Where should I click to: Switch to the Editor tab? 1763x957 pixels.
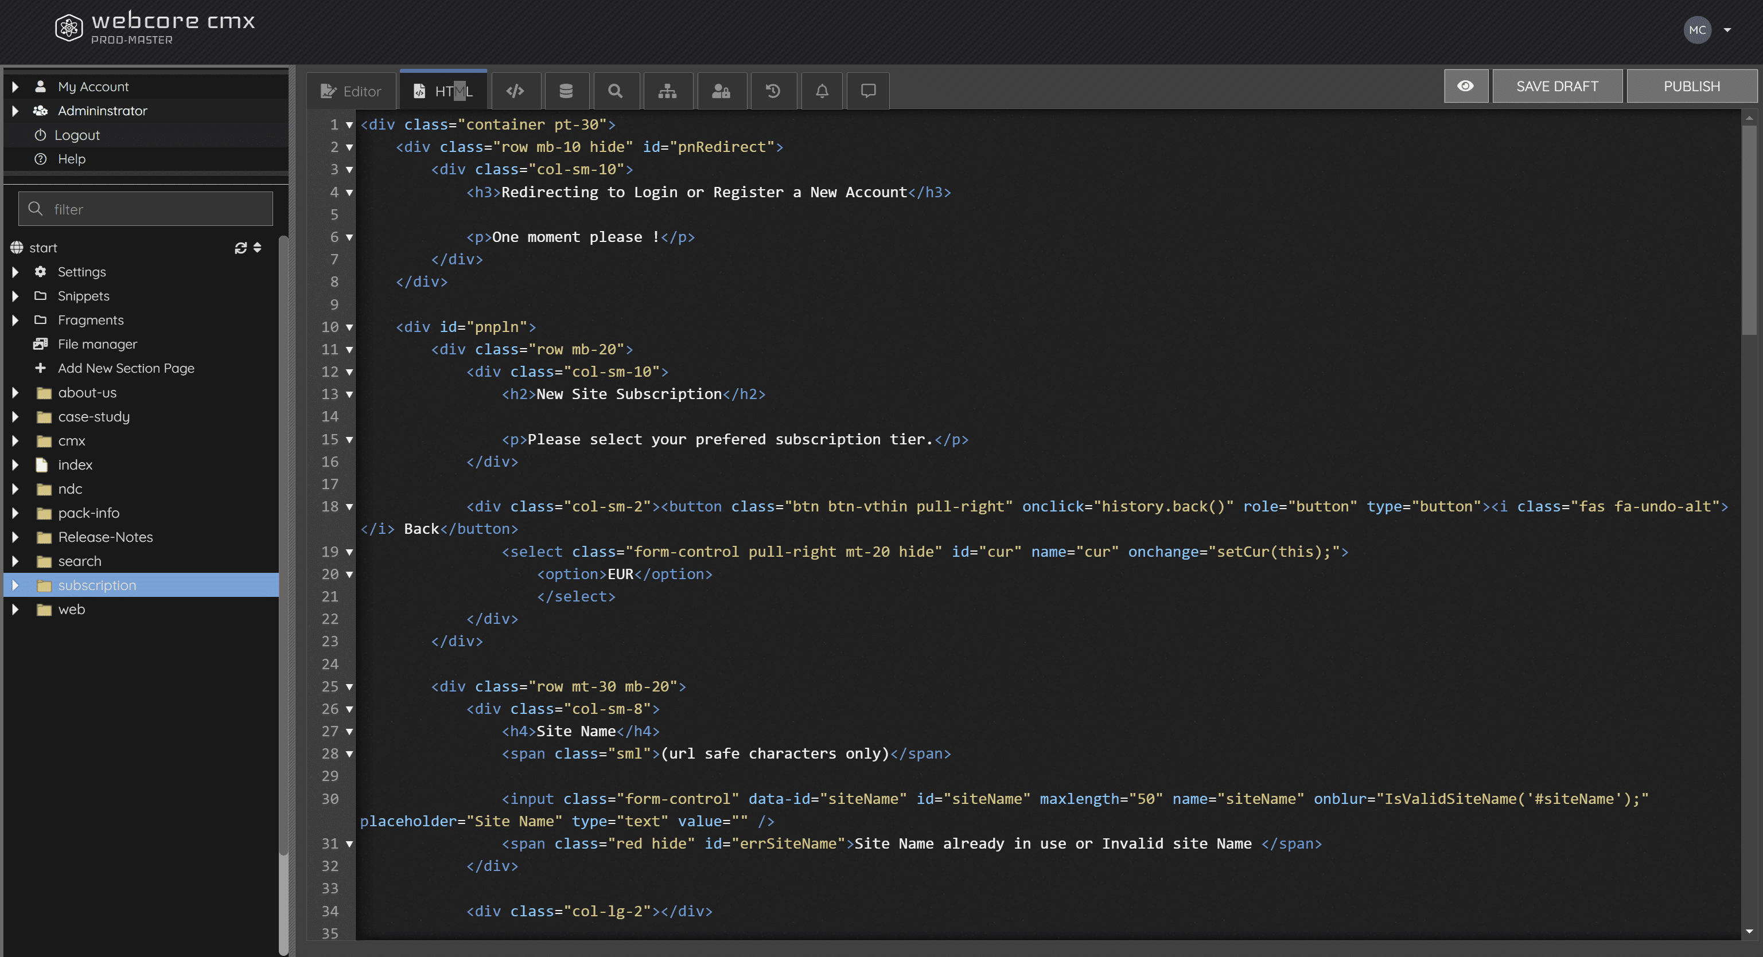pos(351,91)
